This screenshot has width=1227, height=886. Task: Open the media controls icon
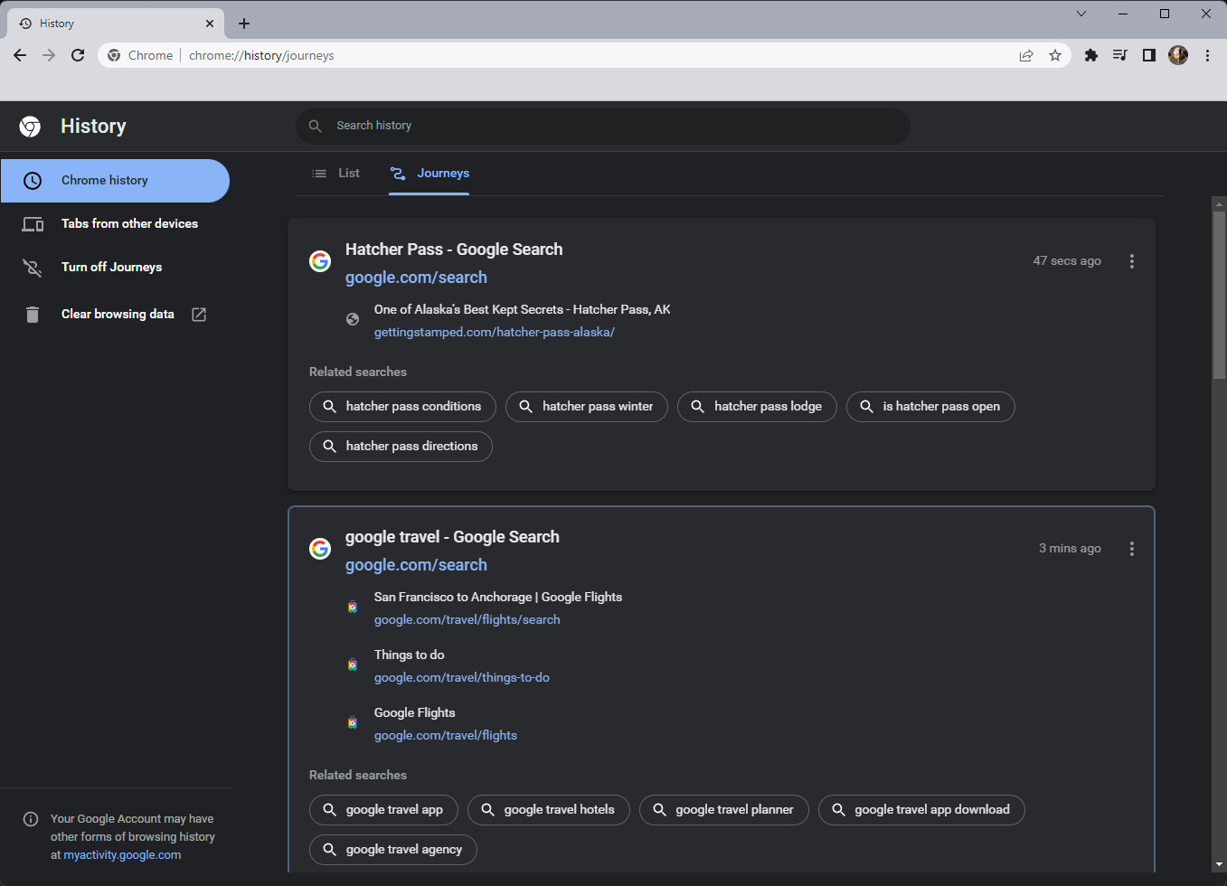1120,55
